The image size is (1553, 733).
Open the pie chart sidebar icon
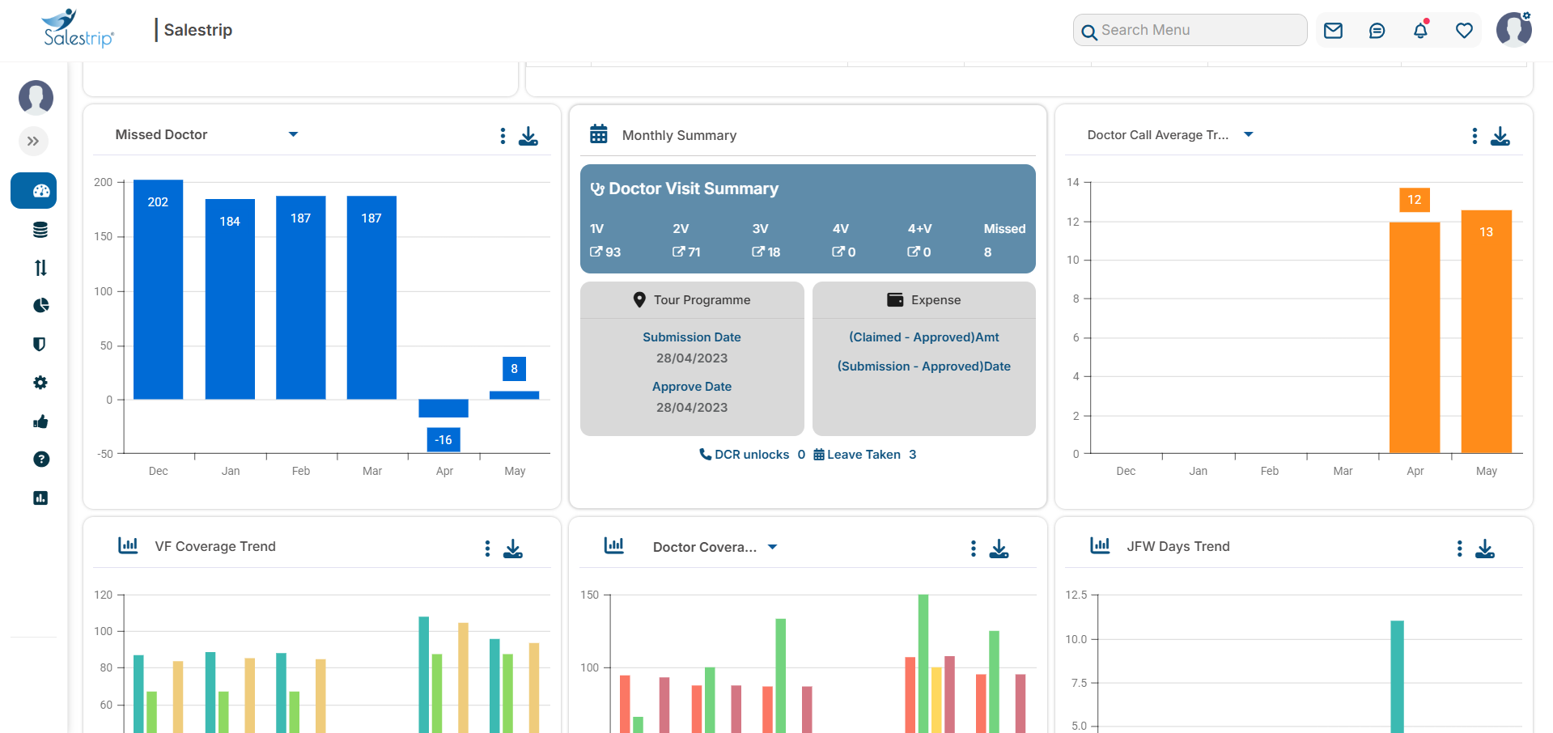point(40,306)
